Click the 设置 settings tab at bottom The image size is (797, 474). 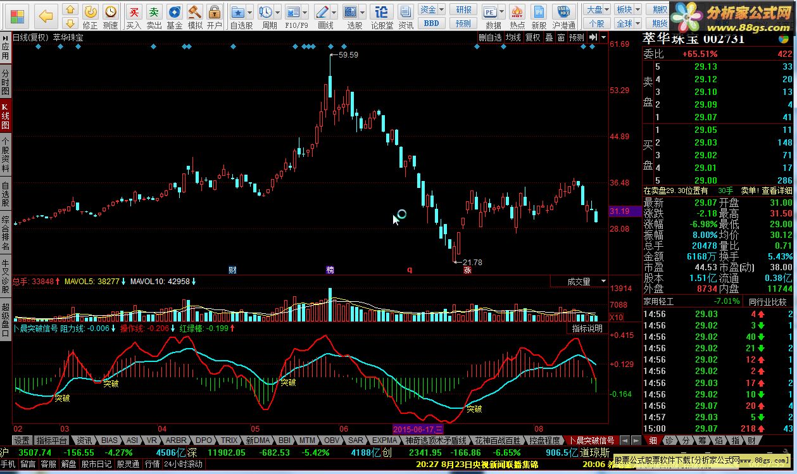pos(22,440)
